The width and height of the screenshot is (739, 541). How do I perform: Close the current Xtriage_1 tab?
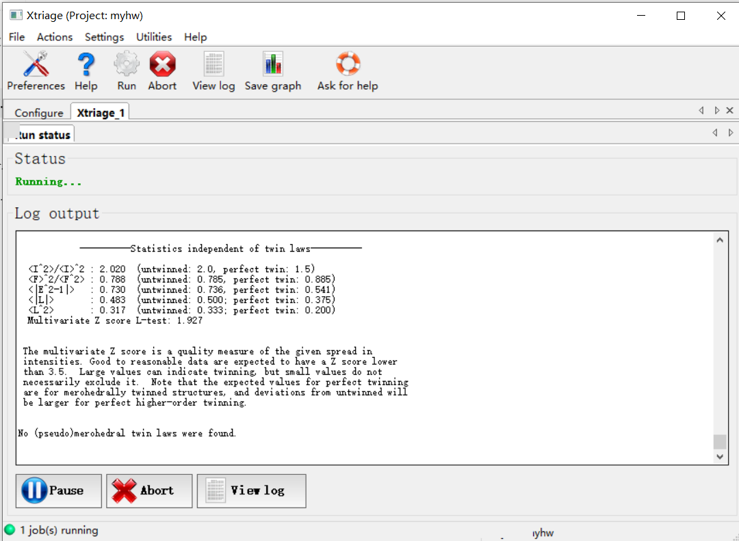point(729,110)
